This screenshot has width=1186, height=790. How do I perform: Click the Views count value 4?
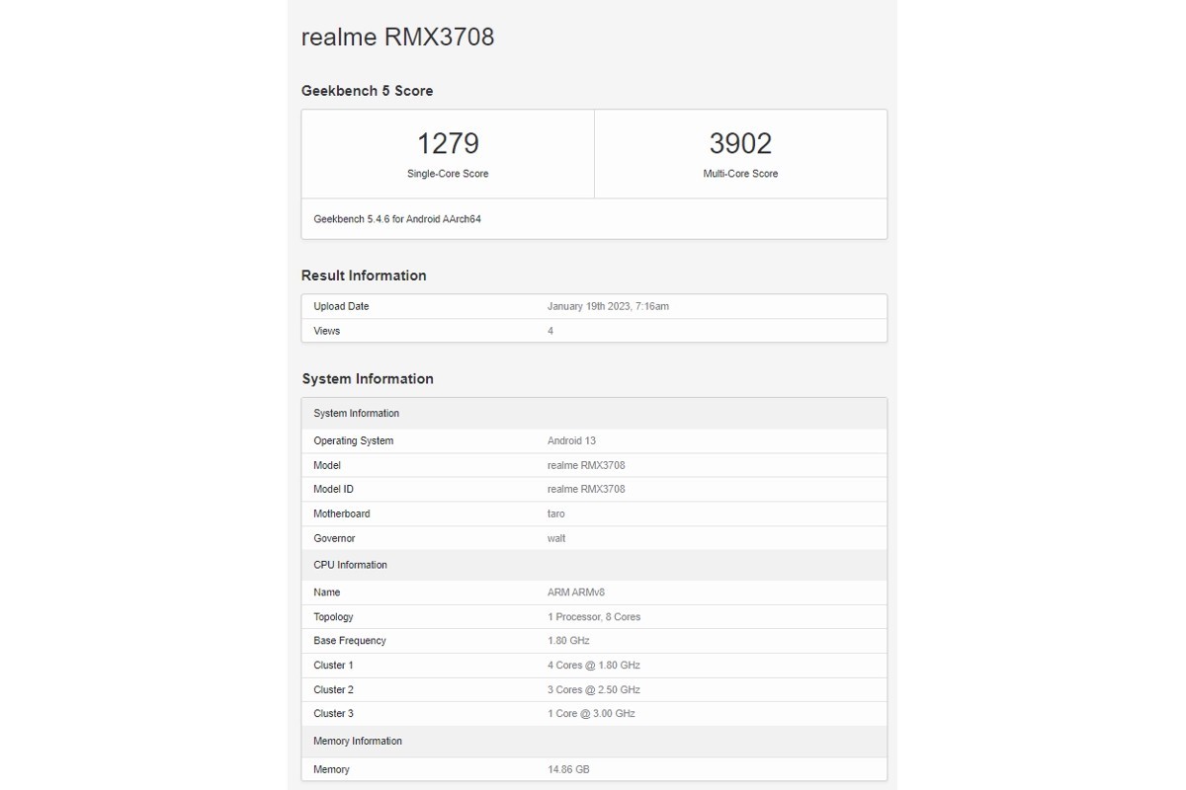click(551, 331)
